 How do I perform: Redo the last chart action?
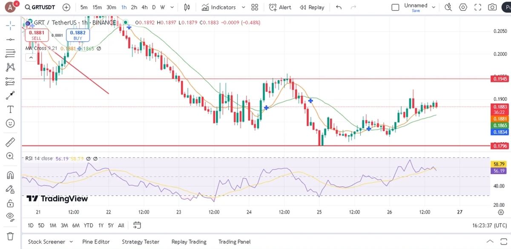click(353, 7)
